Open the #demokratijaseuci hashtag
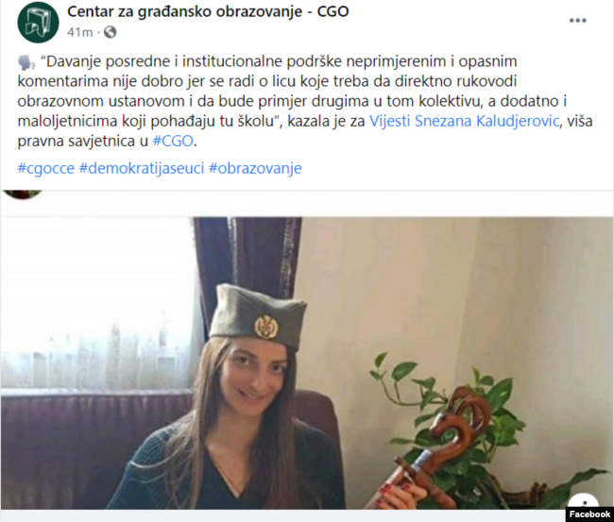Viewport: 614px width, 522px height. (142, 168)
